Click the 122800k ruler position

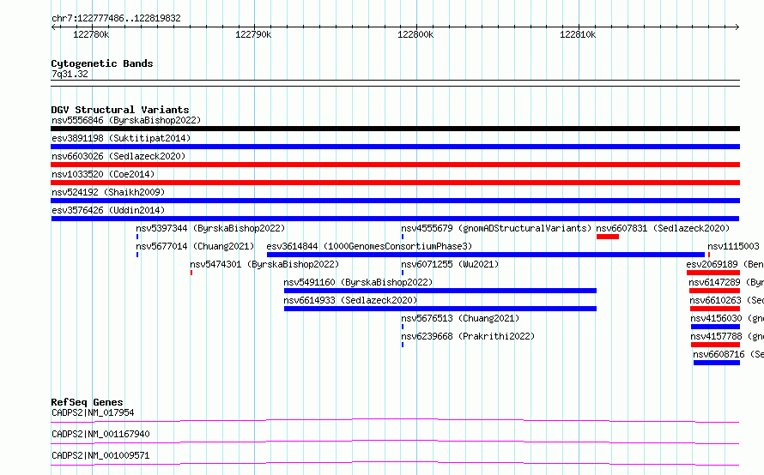[415, 34]
